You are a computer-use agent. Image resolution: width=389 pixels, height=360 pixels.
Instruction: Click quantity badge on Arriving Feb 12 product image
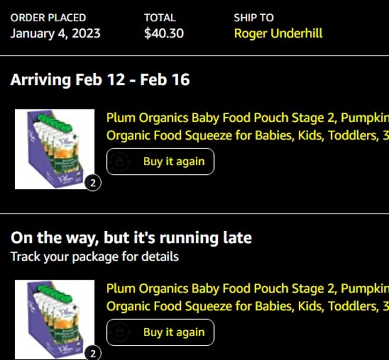[93, 183]
